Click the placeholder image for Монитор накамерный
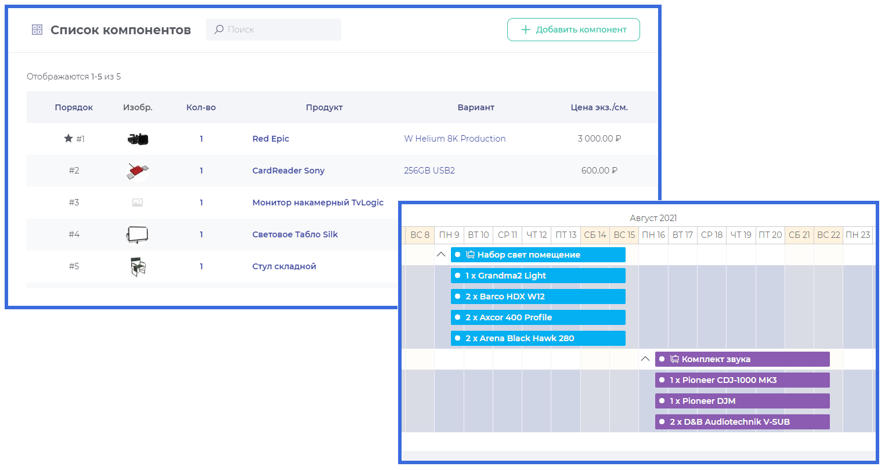The height and width of the screenshot is (470, 885). click(138, 203)
